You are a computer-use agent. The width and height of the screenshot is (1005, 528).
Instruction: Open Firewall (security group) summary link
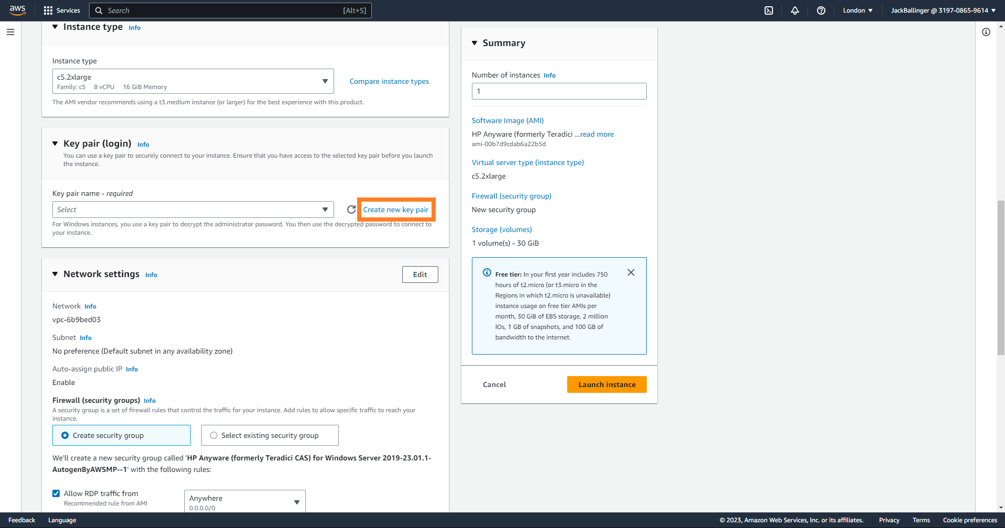[512, 196]
